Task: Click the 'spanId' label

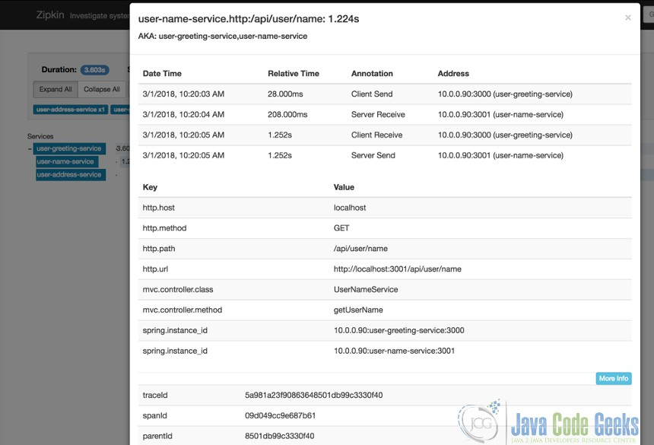Action: click(x=154, y=415)
